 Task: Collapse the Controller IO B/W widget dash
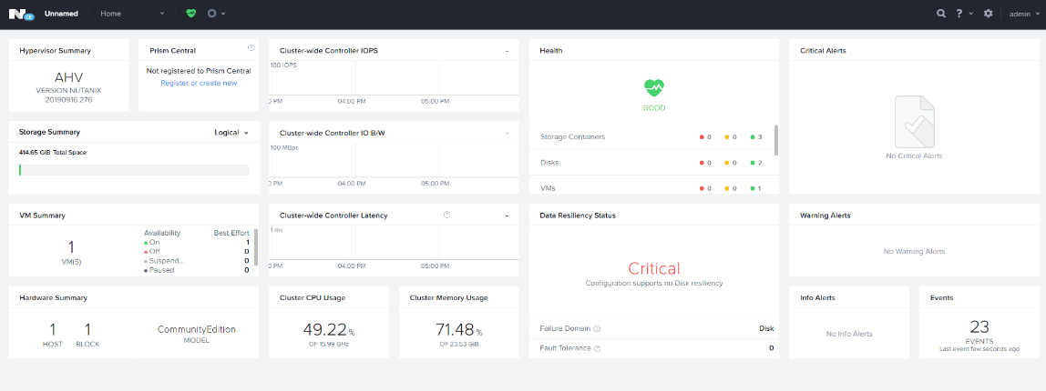coord(507,133)
